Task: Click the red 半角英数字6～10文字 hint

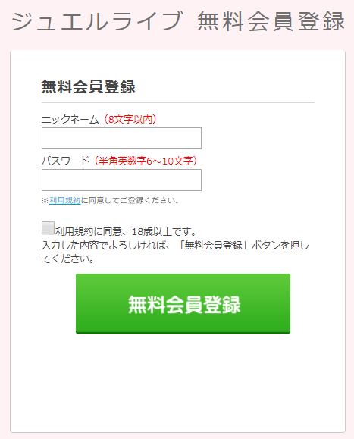Action: click(146, 161)
